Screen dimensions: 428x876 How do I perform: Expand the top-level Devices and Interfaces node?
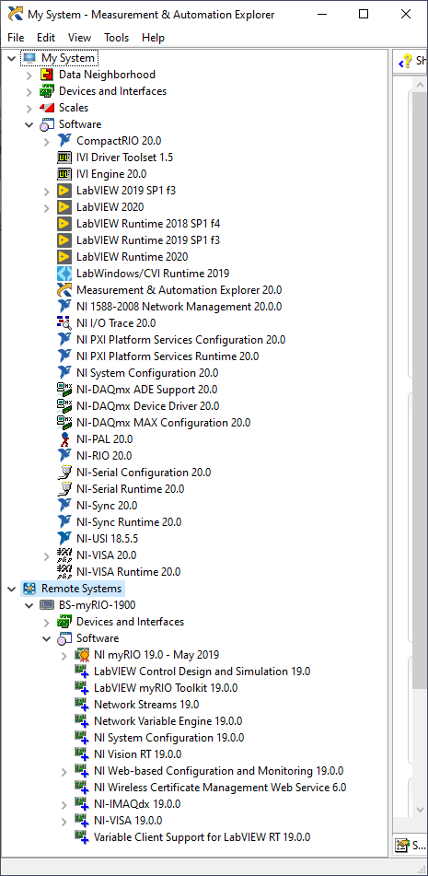[x=29, y=91]
